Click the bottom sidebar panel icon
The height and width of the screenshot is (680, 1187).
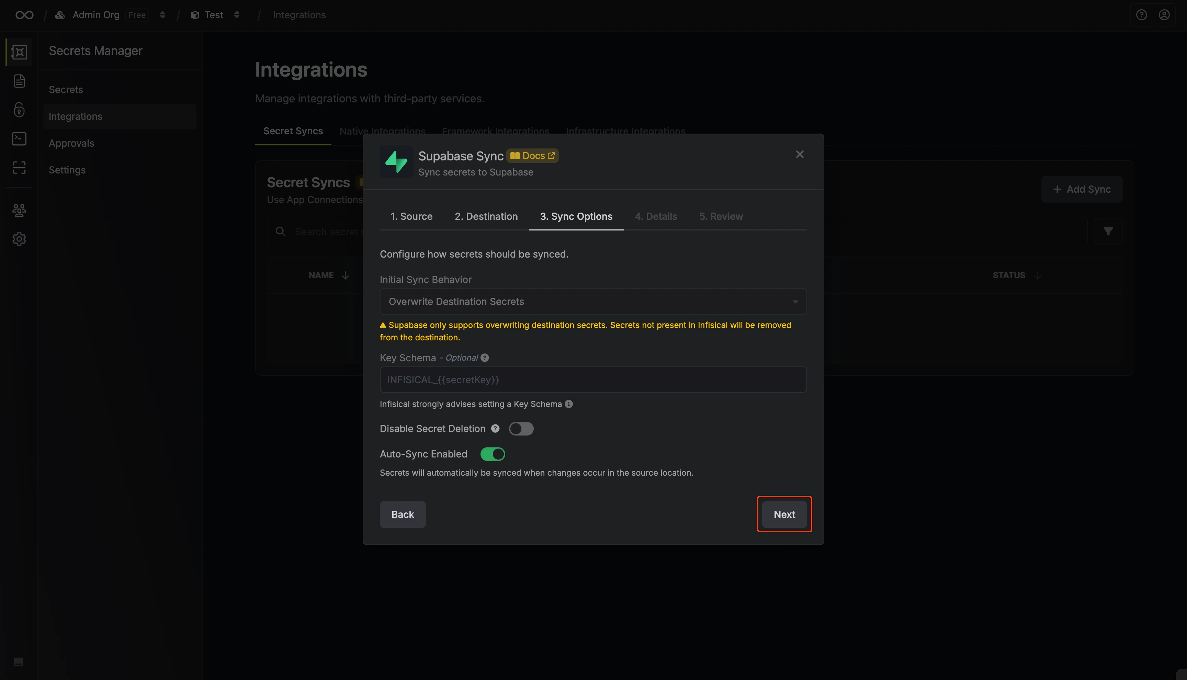pyautogui.click(x=19, y=661)
